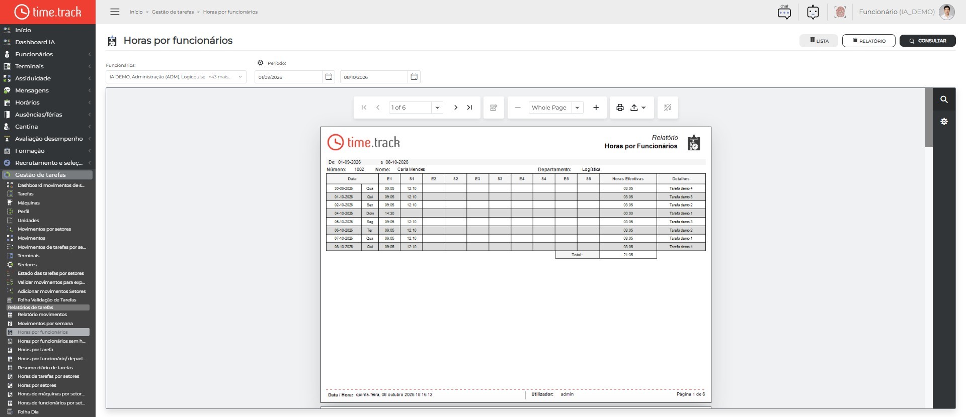The image size is (966, 417).
Task: Click the start date field 01/09/2026
Action: [289, 77]
